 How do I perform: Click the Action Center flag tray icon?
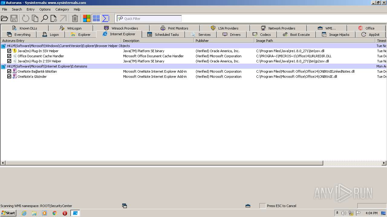pyautogui.click(x=358, y=213)
